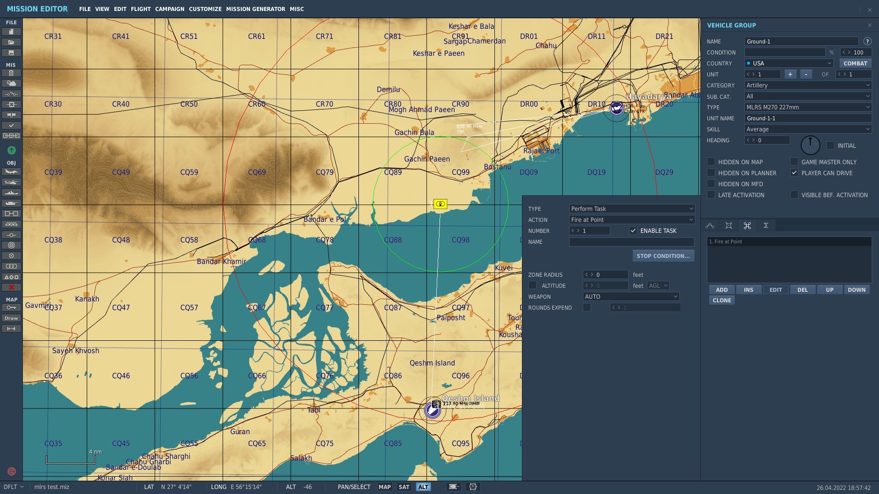This screenshot has height=494, width=879.
Task: Open the CAMPAIGN menu
Action: click(x=169, y=9)
